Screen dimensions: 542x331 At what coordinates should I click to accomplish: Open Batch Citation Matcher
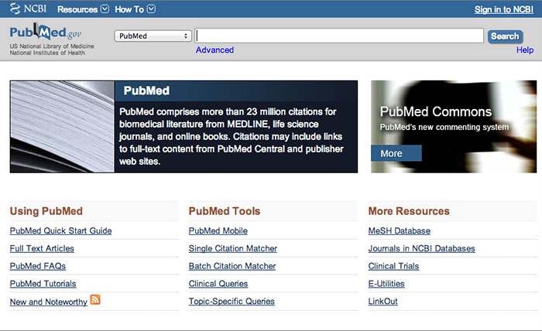pos(232,266)
